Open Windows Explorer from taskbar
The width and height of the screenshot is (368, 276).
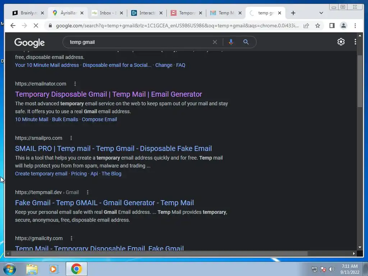pos(32,269)
